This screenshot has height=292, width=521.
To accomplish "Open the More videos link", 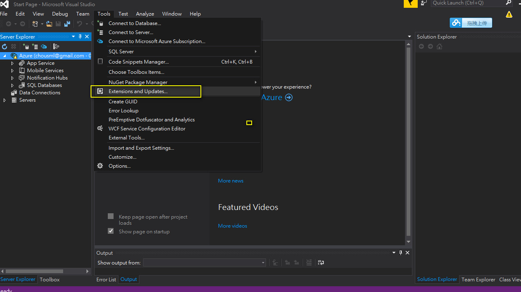I will (x=232, y=226).
